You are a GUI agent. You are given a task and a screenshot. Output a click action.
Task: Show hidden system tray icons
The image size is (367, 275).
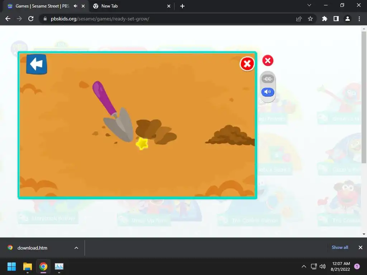tap(304, 266)
